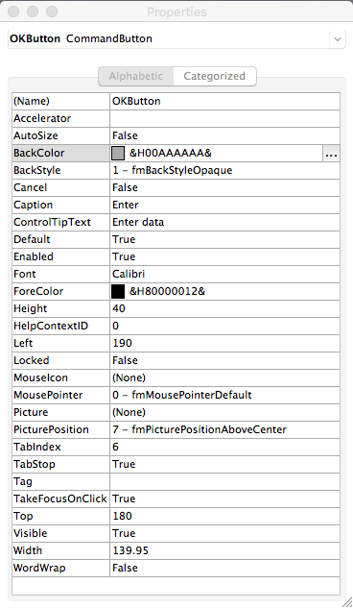Select the Visible property value True
The height and width of the screenshot is (608, 353).
[x=224, y=533]
